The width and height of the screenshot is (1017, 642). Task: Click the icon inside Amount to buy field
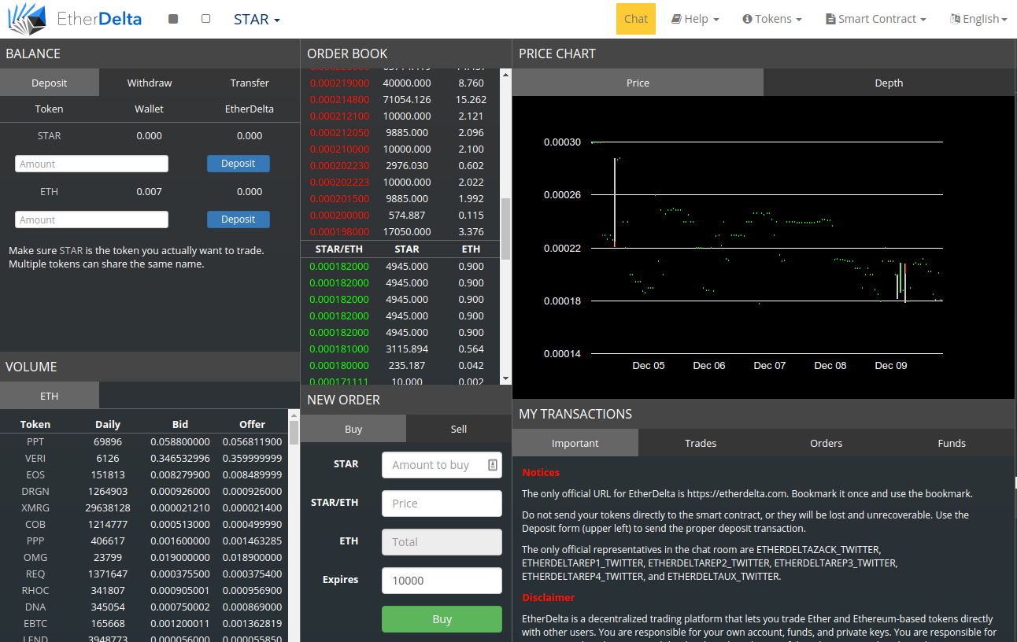point(493,465)
